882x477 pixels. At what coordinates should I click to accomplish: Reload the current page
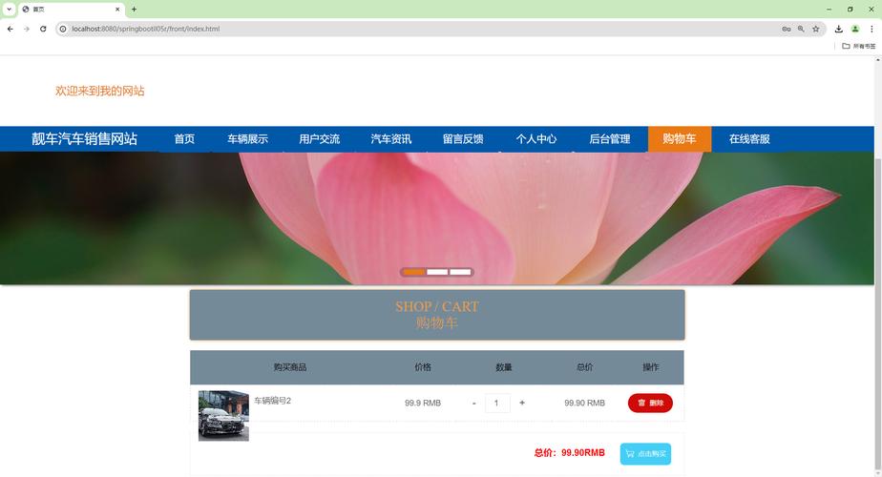tap(43, 29)
